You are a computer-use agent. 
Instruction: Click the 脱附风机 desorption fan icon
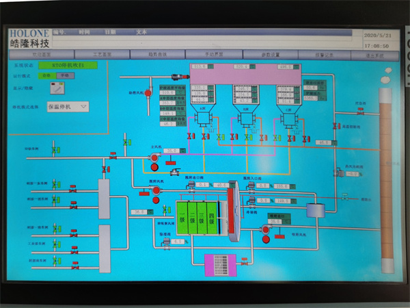(156, 189)
